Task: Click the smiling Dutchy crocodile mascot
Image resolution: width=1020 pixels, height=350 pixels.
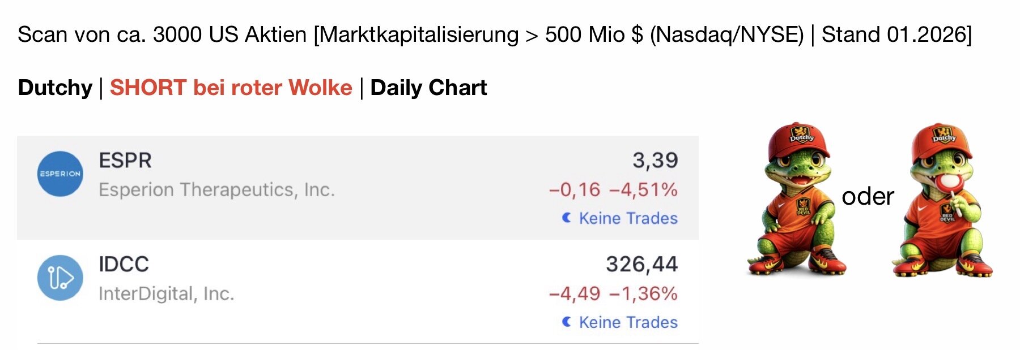Action: 798,201
